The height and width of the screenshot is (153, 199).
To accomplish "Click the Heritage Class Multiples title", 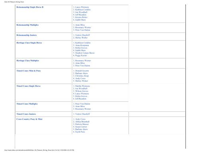I will [x=28, y=61].
